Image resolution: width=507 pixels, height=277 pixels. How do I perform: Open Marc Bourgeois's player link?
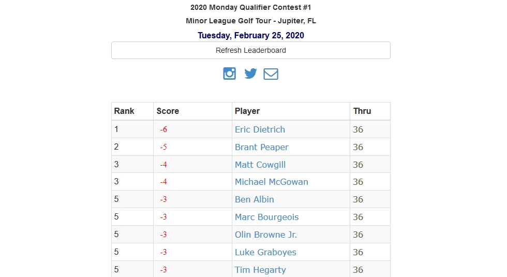click(266, 217)
